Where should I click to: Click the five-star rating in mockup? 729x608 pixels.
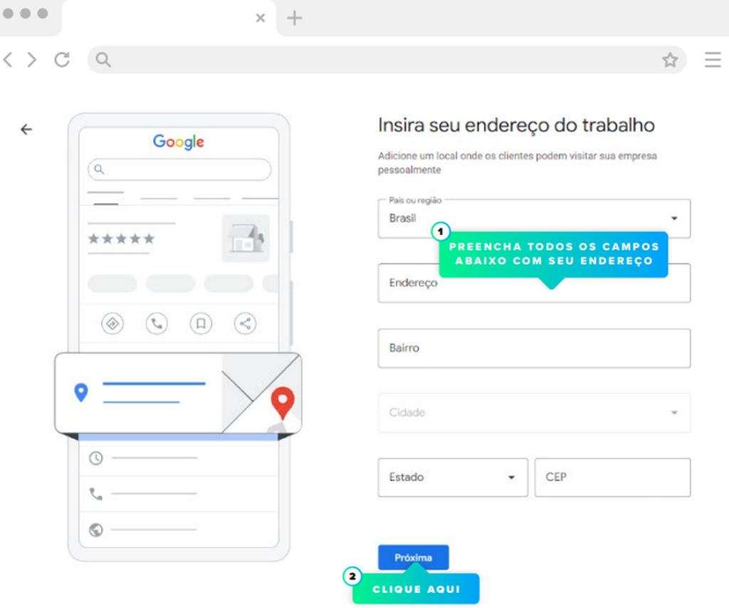[121, 239]
